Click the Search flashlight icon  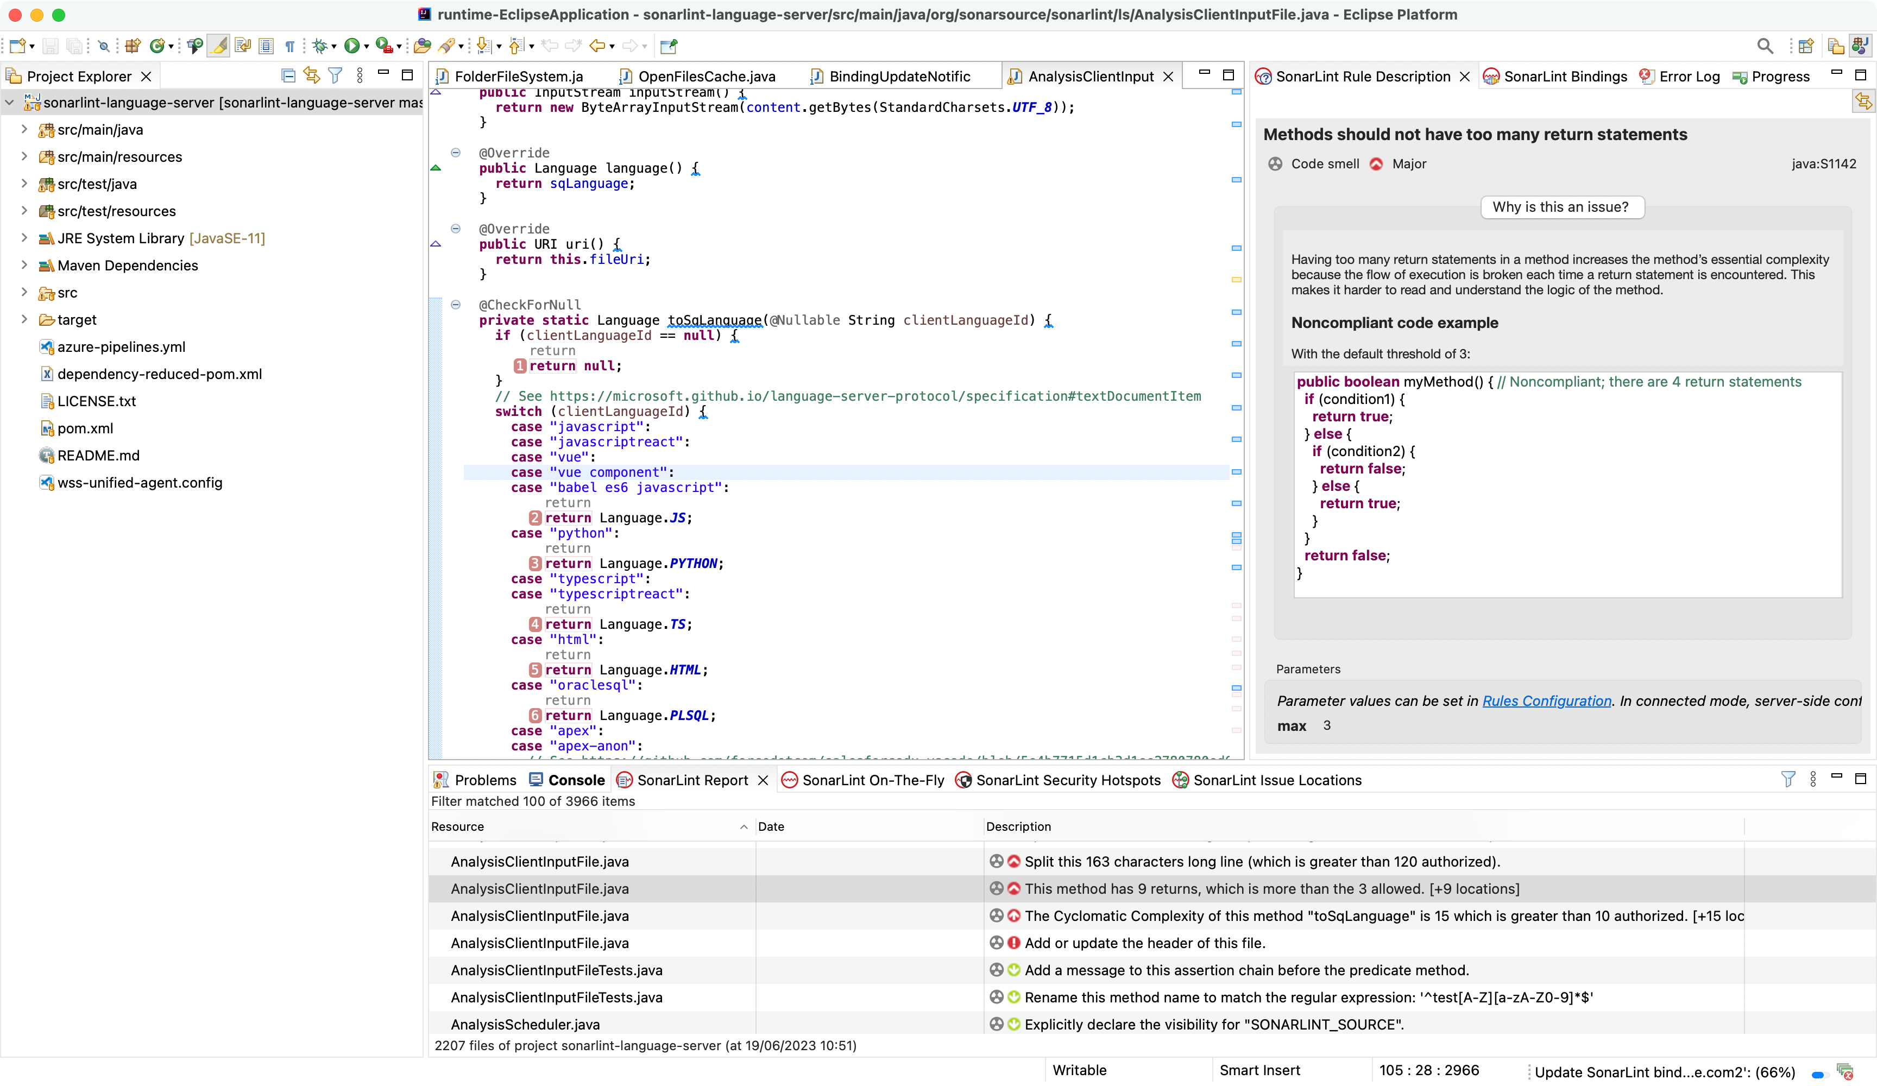tap(446, 46)
